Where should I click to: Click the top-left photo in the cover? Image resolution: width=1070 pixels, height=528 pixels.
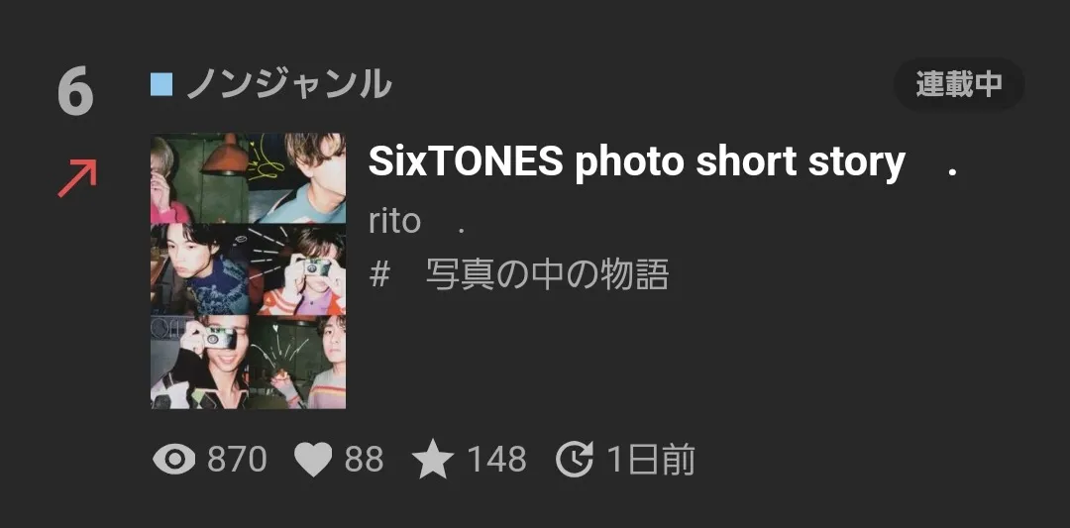(199, 178)
